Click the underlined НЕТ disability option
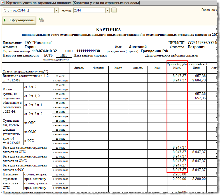 (64, 55)
